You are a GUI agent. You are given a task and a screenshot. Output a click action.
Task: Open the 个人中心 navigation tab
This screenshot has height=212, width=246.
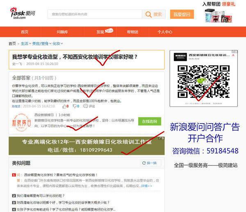(x=165, y=32)
